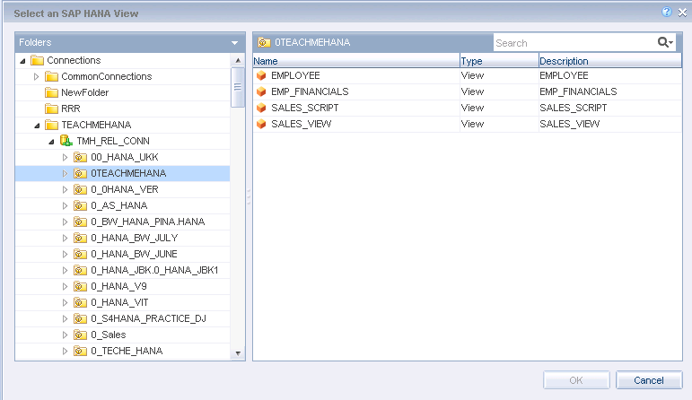This screenshot has width=692, height=400.
Task: Sort by the Type column header
Action: pos(499,61)
